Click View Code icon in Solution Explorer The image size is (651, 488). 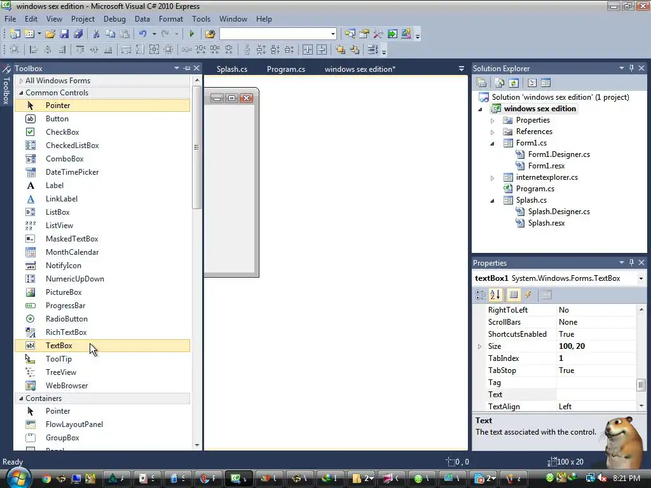coord(532,83)
